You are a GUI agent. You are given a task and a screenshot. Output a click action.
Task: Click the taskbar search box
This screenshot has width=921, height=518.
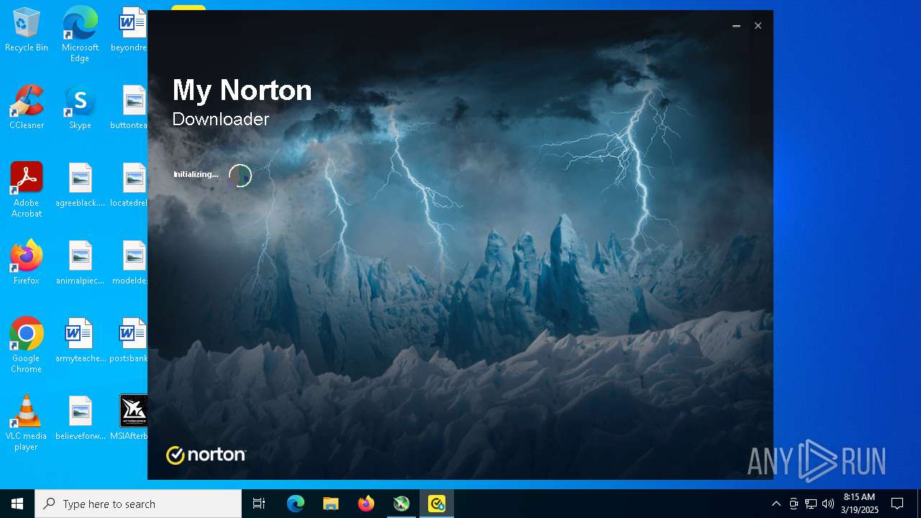[x=138, y=504]
